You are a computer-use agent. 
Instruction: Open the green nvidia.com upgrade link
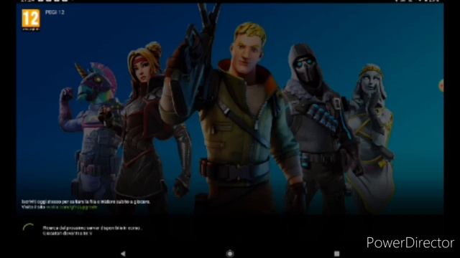point(72,207)
